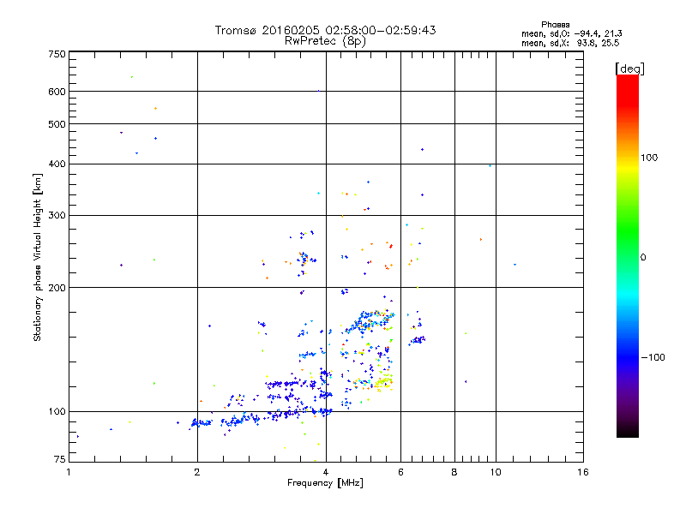The image size is (686, 514).
Task: Click the 'RwPretec (8p)' subtitle
Action: click(x=325, y=41)
